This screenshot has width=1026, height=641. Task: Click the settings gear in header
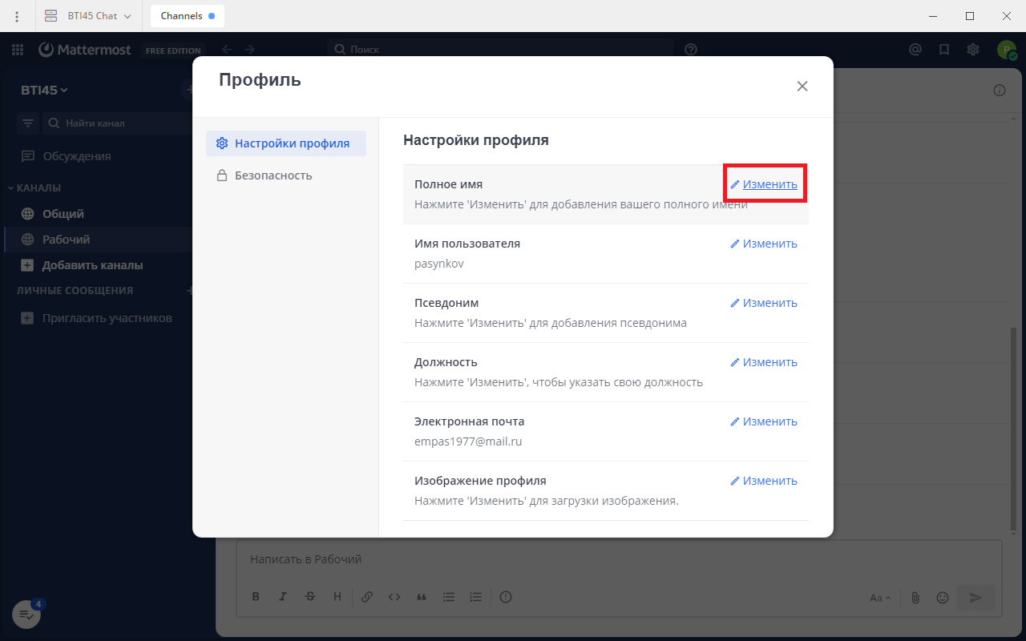tap(973, 50)
